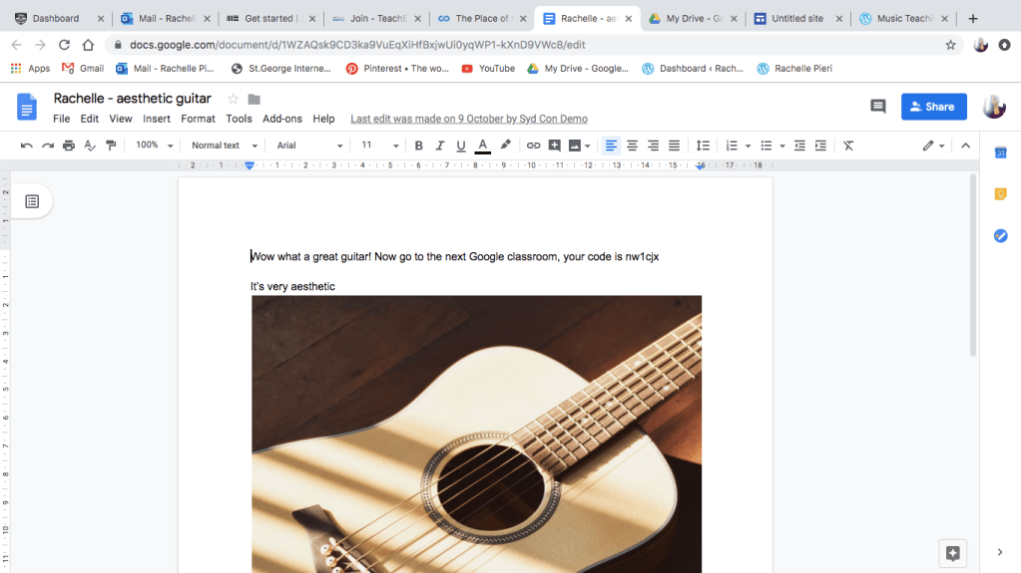The image size is (1021, 573).
Task: Open the 100% zoom dropdown
Action: point(154,145)
